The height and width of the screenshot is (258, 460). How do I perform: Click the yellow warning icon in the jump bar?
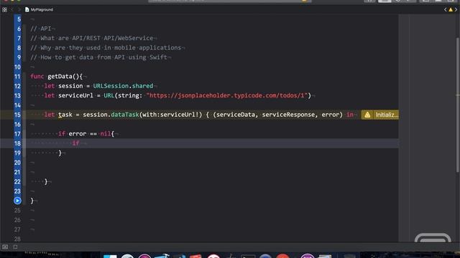(451, 9)
